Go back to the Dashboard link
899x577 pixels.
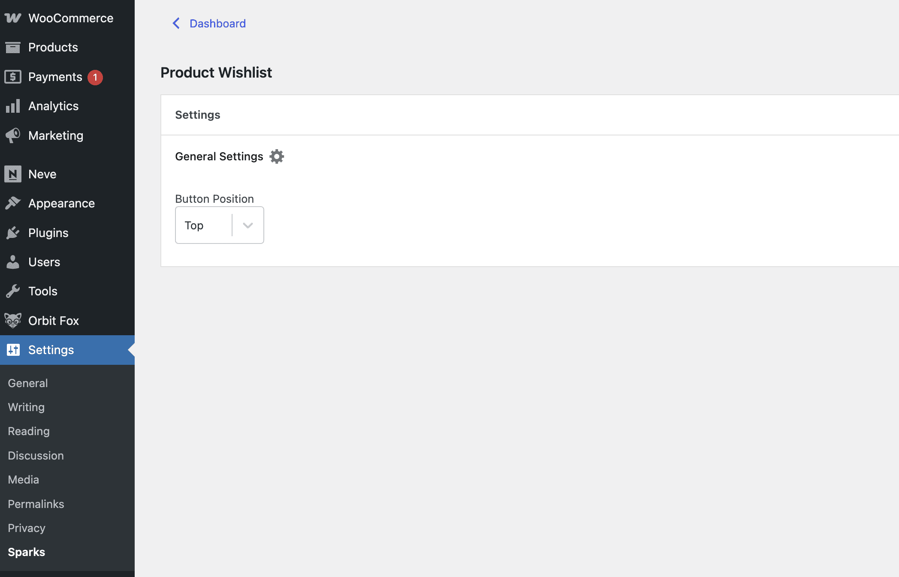pos(217,24)
